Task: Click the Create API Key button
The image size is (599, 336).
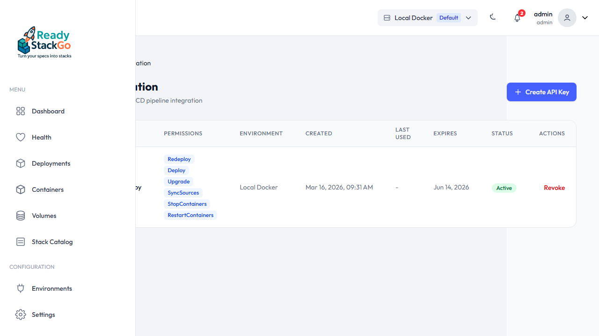Action: click(x=541, y=92)
